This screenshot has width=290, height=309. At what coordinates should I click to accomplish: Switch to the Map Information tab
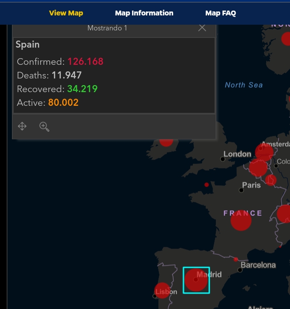pyautogui.click(x=144, y=13)
